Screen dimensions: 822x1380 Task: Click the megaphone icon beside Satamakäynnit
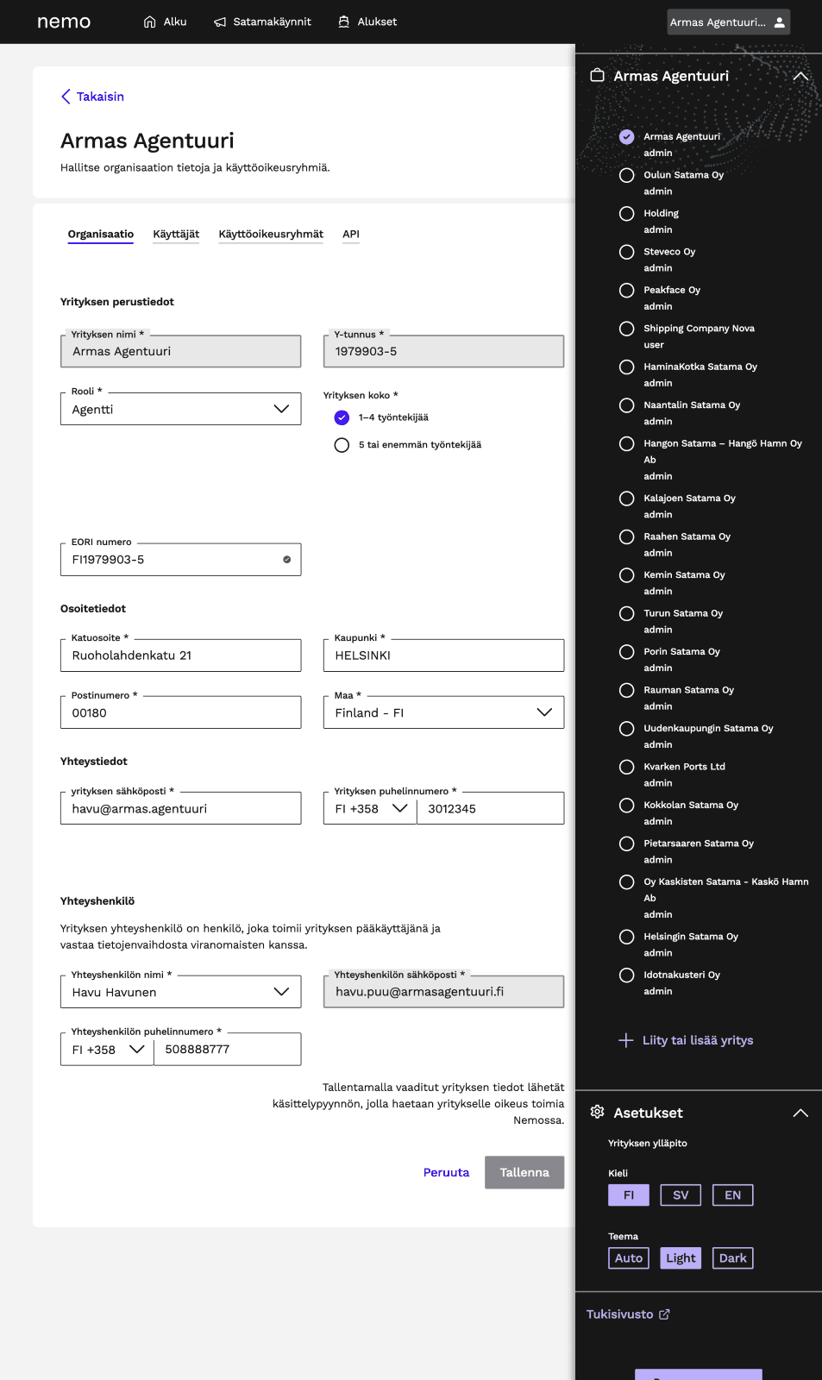pos(220,22)
